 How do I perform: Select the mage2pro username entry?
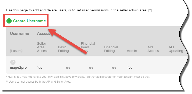click(18, 67)
